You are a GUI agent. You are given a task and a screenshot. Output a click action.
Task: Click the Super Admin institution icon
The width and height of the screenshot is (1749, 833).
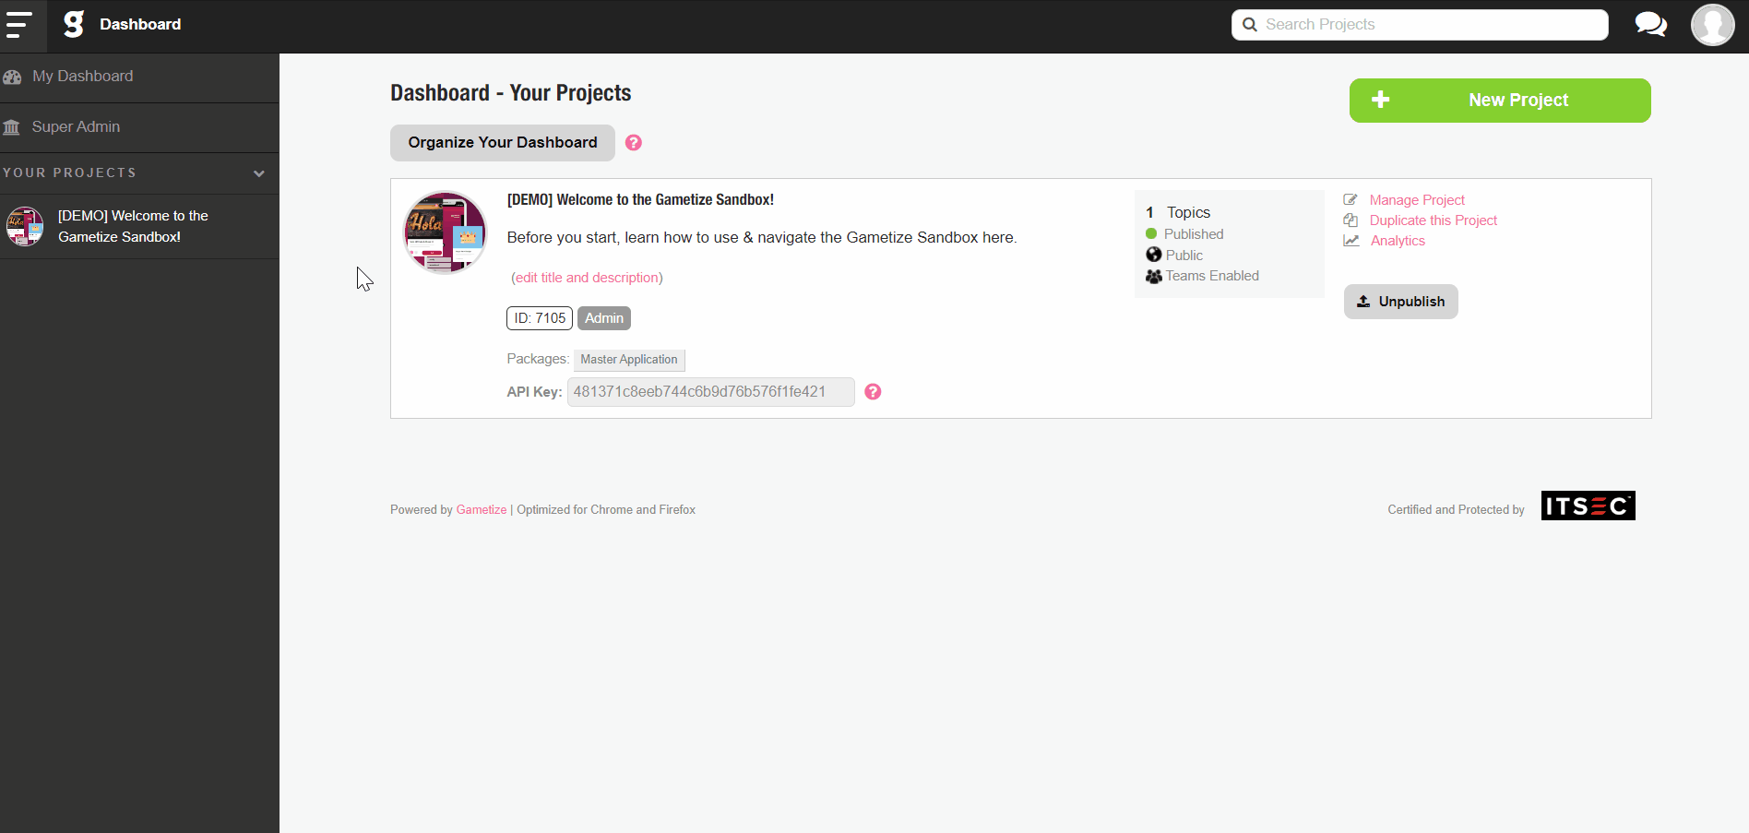click(11, 127)
